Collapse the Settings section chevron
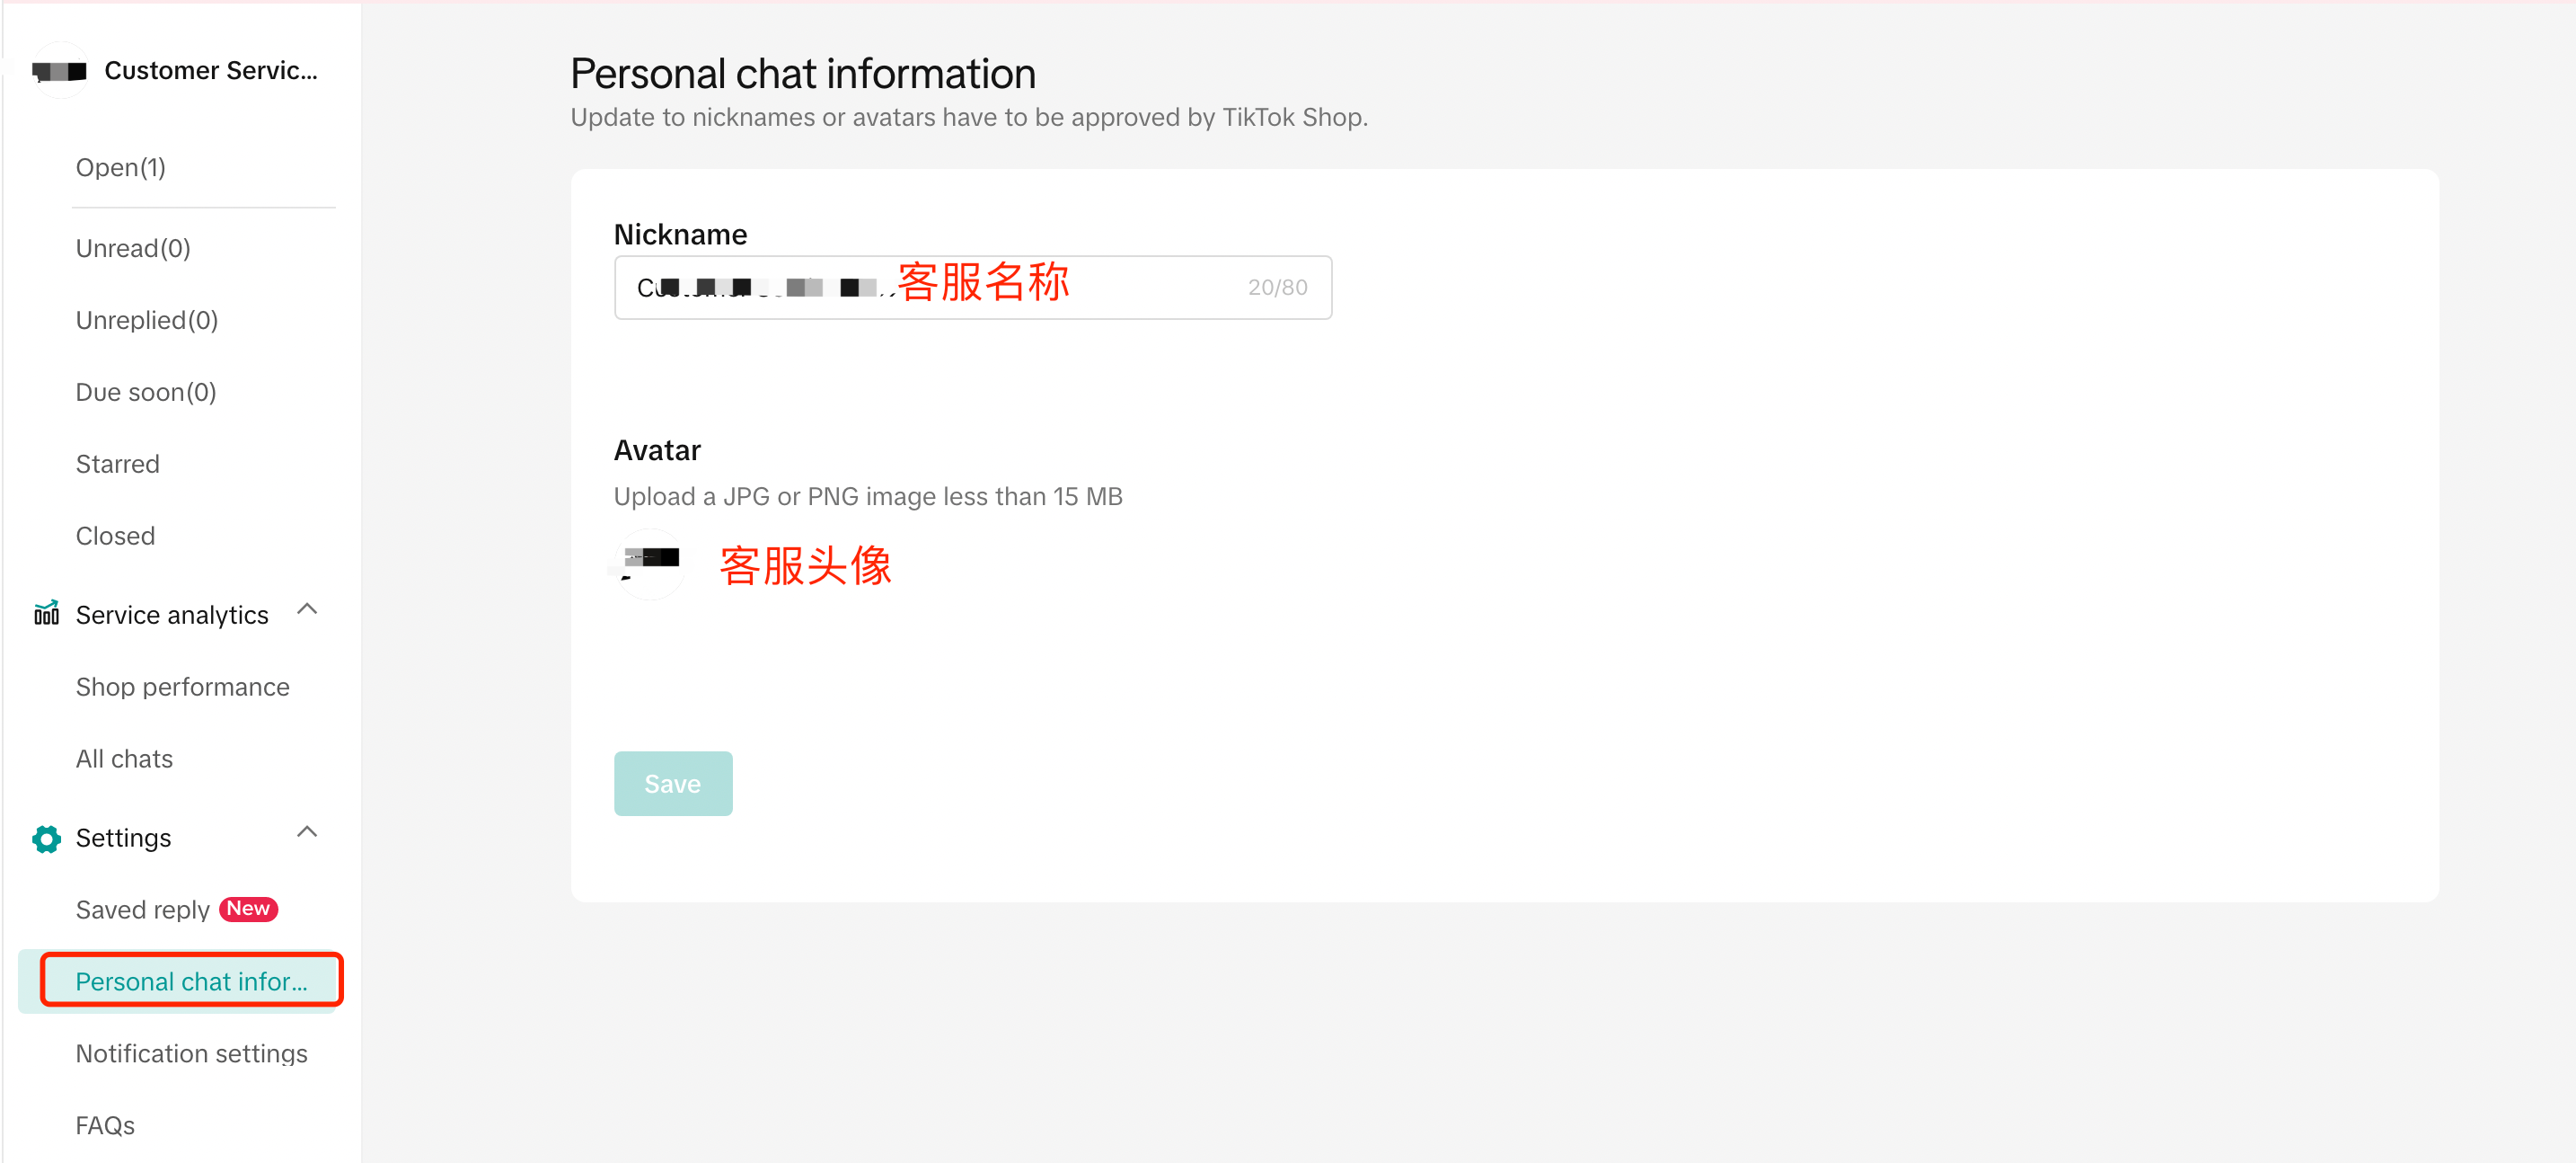 pyautogui.click(x=307, y=831)
